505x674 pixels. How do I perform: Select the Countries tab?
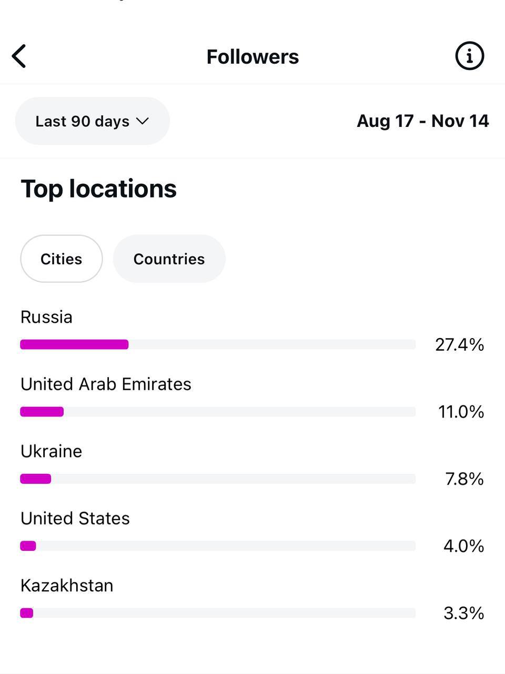tap(169, 259)
